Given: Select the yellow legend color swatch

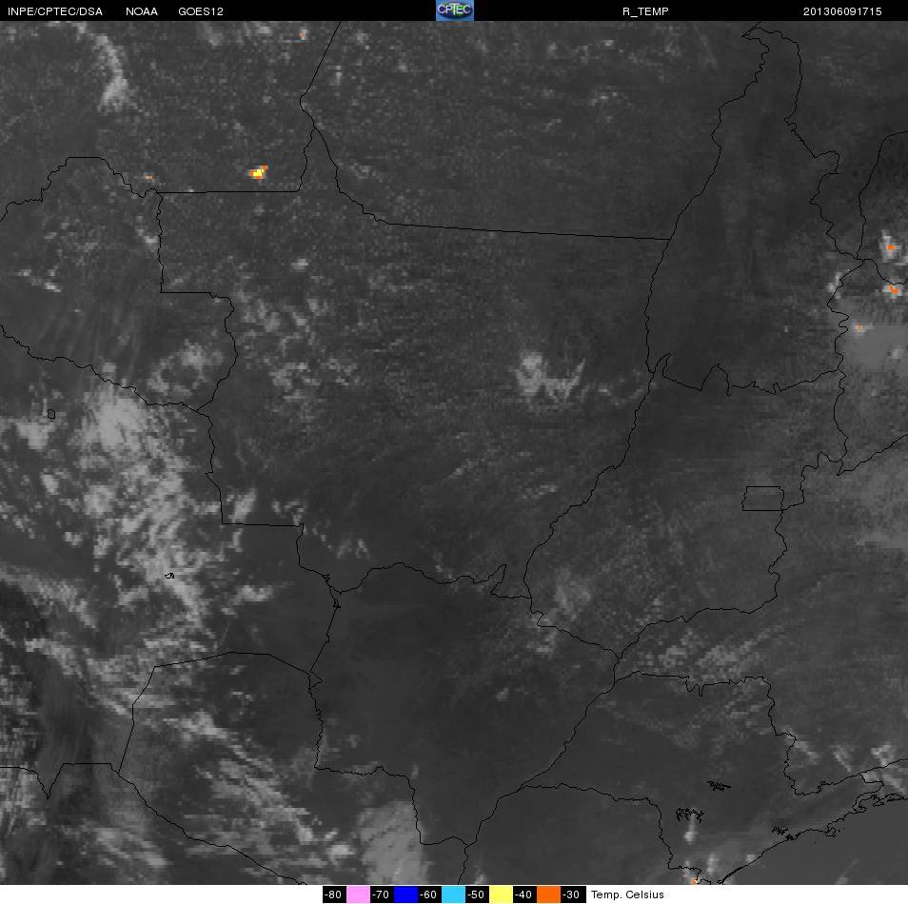Looking at the screenshot, I should 501,894.
